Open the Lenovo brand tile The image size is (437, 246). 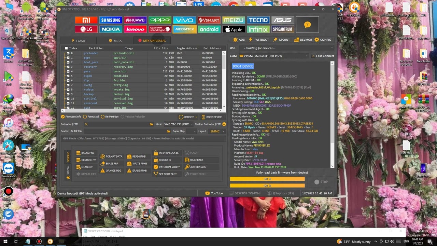click(x=135, y=29)
